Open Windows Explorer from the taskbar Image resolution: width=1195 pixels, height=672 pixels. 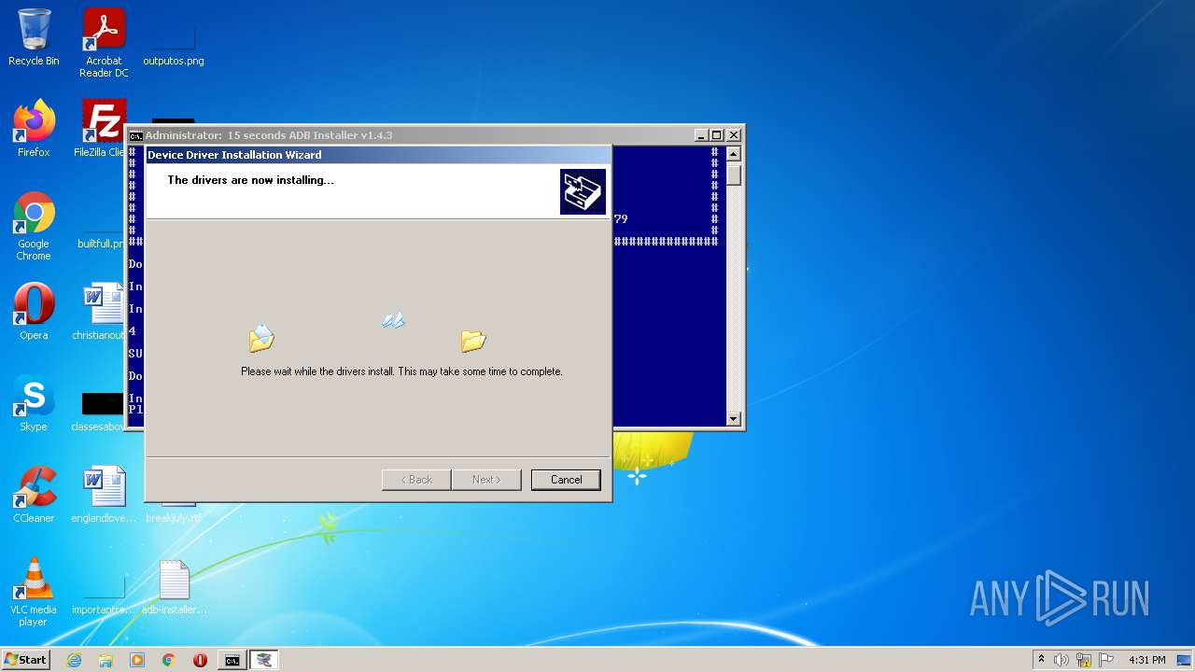[x=105, y=660]
